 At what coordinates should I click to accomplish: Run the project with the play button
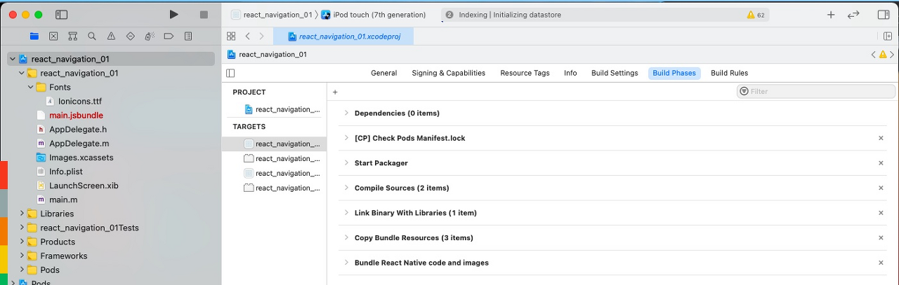point(174,14)
